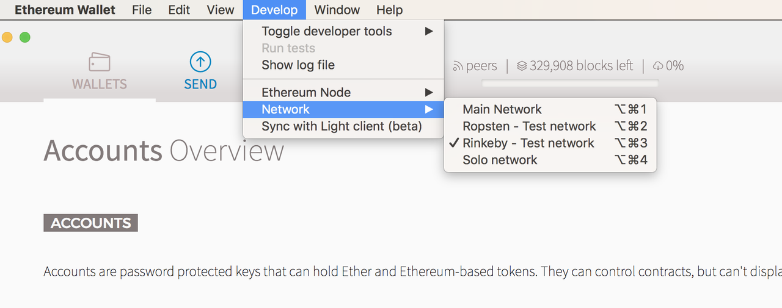Click the Send arrow icon
782x308 pixels.
click(200, 62)
